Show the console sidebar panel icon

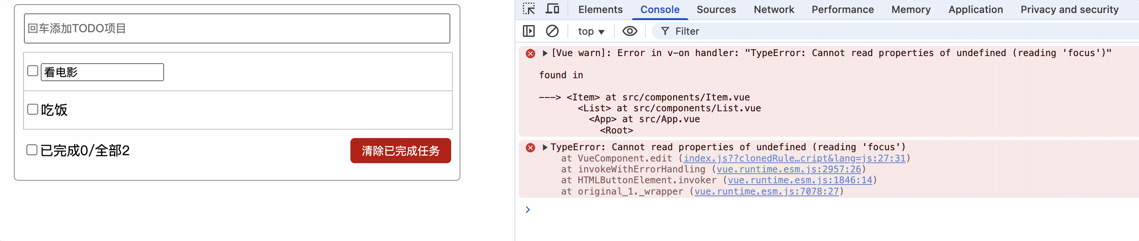[x=528, y=31]
